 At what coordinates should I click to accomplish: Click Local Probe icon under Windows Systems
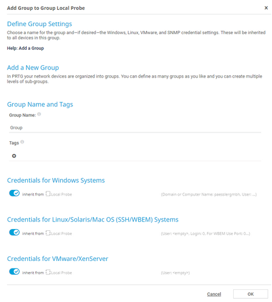pos(48,194)
